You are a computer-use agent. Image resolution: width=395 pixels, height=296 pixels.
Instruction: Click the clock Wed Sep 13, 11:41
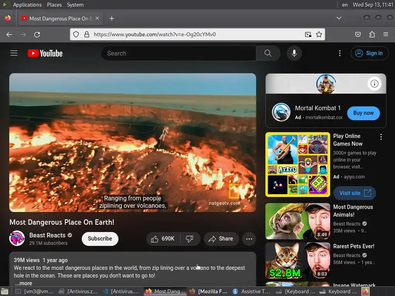point(373,5)
